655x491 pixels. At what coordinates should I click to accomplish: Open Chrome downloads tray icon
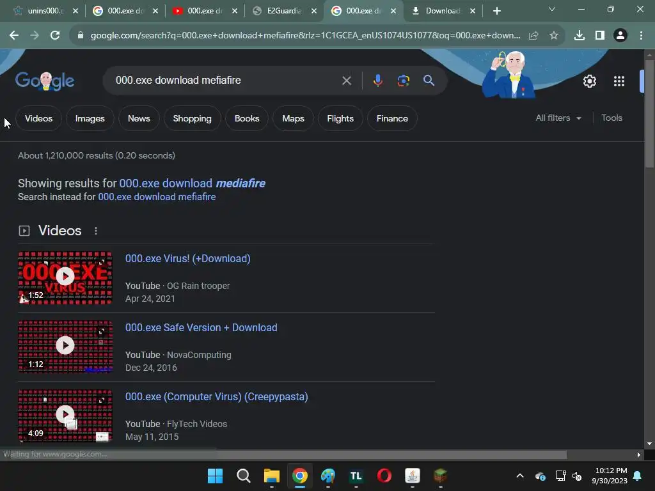(x=580, y=36)
